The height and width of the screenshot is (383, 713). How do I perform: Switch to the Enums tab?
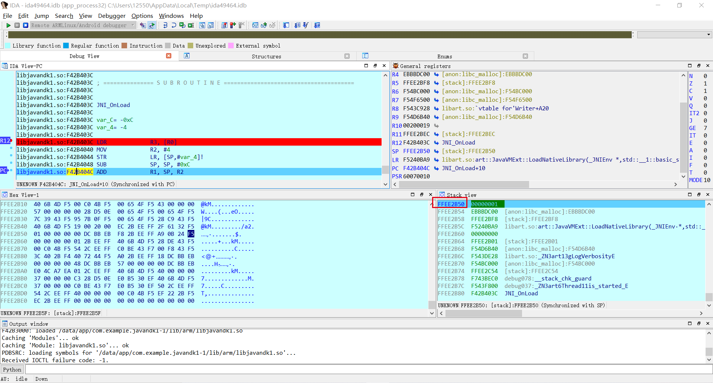[x=445, y=56]
